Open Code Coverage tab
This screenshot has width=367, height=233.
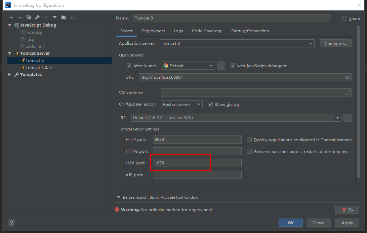[x=207, y=31]
